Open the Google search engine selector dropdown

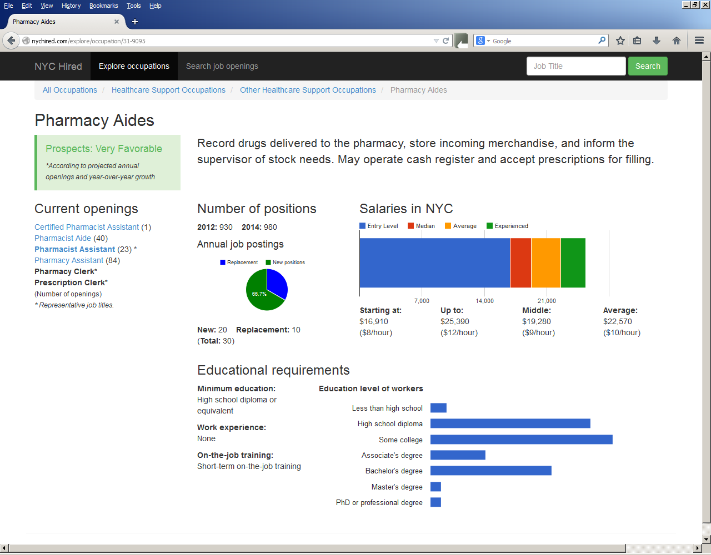coord(483,41)
